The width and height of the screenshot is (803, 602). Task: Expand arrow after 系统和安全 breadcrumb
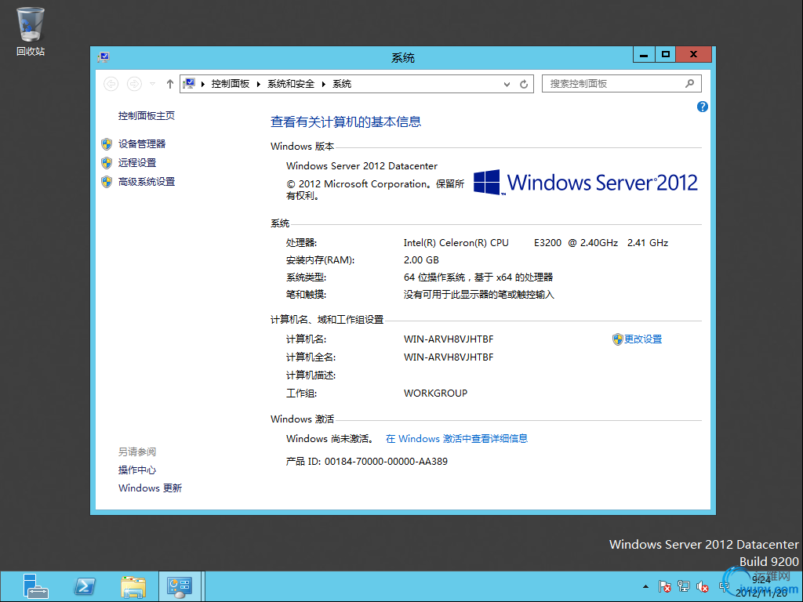[x=324, y=84]
